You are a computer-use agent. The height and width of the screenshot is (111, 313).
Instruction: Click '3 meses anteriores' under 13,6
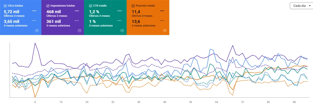[x=143, y=25]
